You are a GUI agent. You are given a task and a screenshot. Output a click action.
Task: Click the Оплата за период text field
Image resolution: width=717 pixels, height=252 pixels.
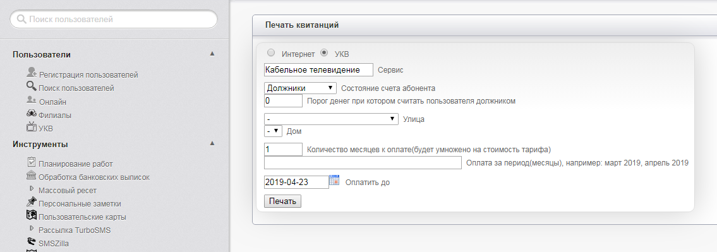[x=363, y=163]
